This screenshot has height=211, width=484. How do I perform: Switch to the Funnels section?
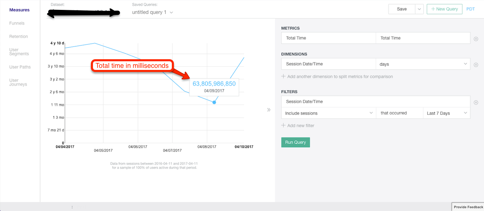point(17,23)
